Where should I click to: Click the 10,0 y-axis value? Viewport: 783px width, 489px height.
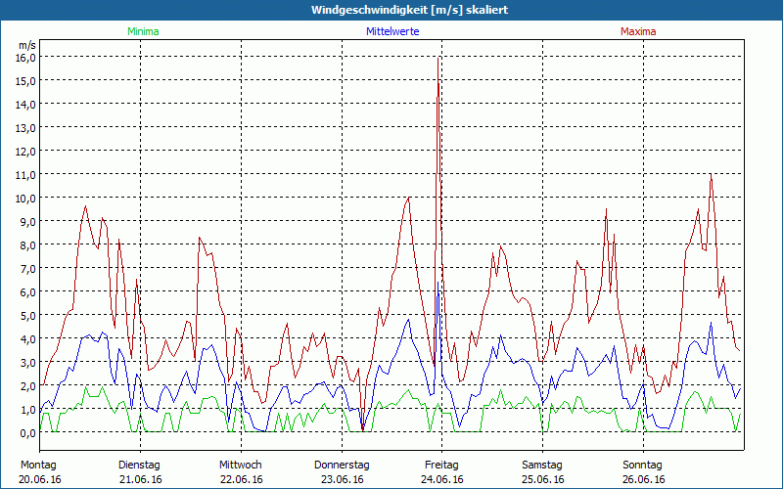(x=26, y=199)
